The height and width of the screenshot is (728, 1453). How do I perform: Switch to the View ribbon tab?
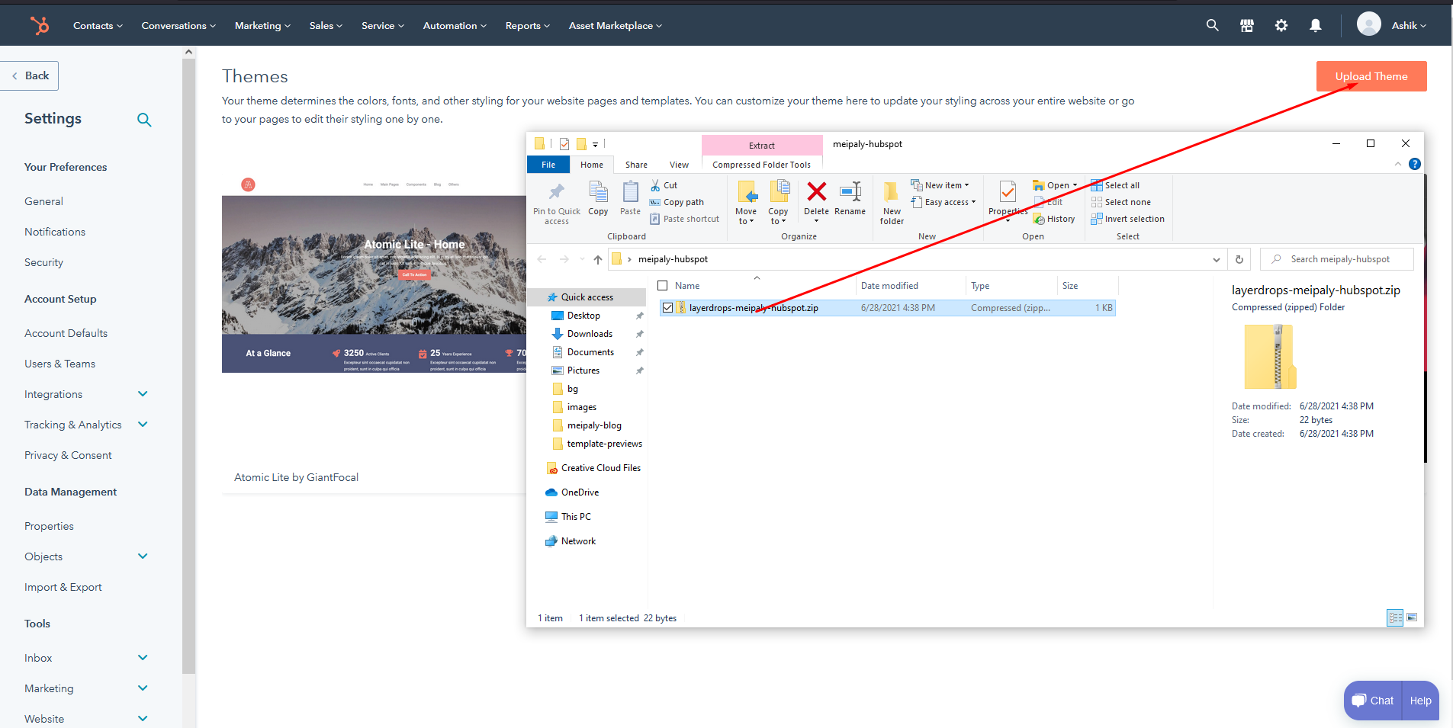679,165
